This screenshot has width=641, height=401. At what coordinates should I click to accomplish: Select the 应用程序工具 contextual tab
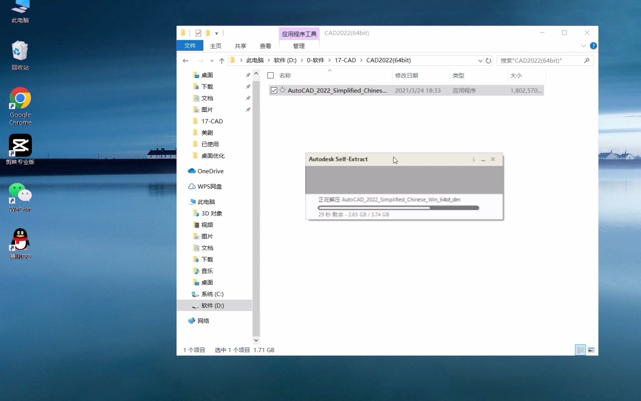(299, 34)
